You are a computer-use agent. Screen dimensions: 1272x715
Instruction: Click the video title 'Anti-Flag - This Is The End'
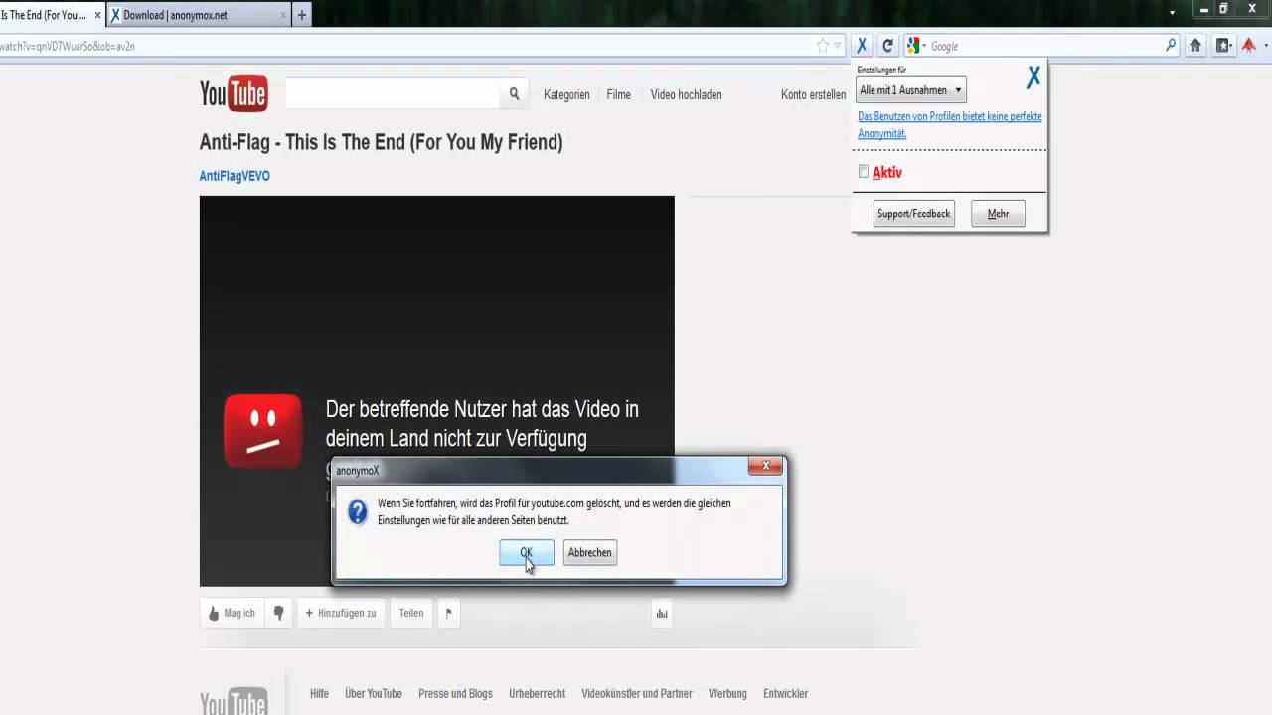(381, 142)
